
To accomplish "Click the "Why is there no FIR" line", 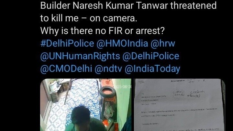I will (102, 31).
